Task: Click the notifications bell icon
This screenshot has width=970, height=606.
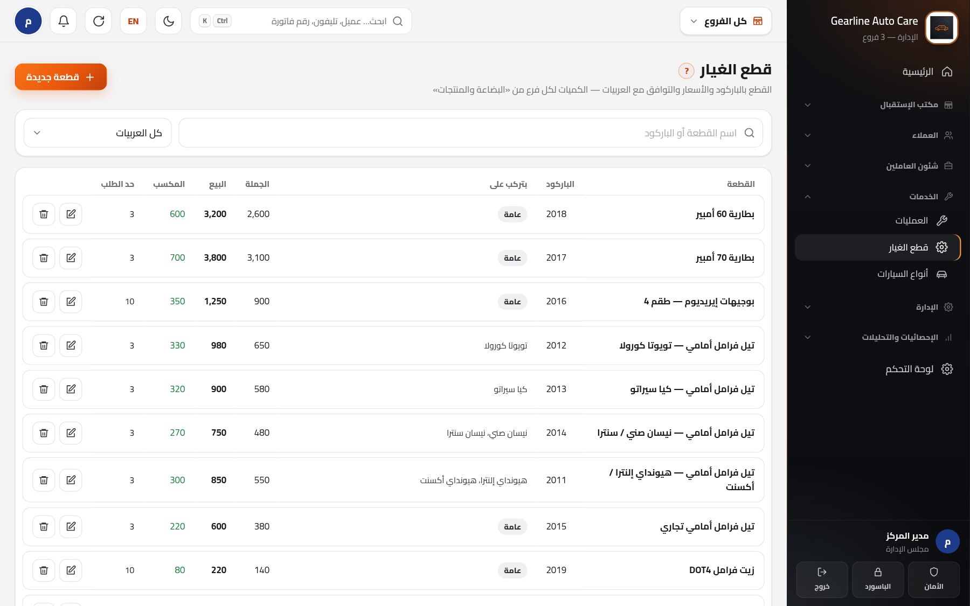Action: 64,21
